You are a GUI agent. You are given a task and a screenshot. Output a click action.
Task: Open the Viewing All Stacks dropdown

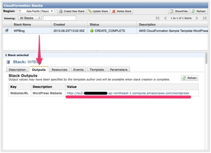(30, 18)
